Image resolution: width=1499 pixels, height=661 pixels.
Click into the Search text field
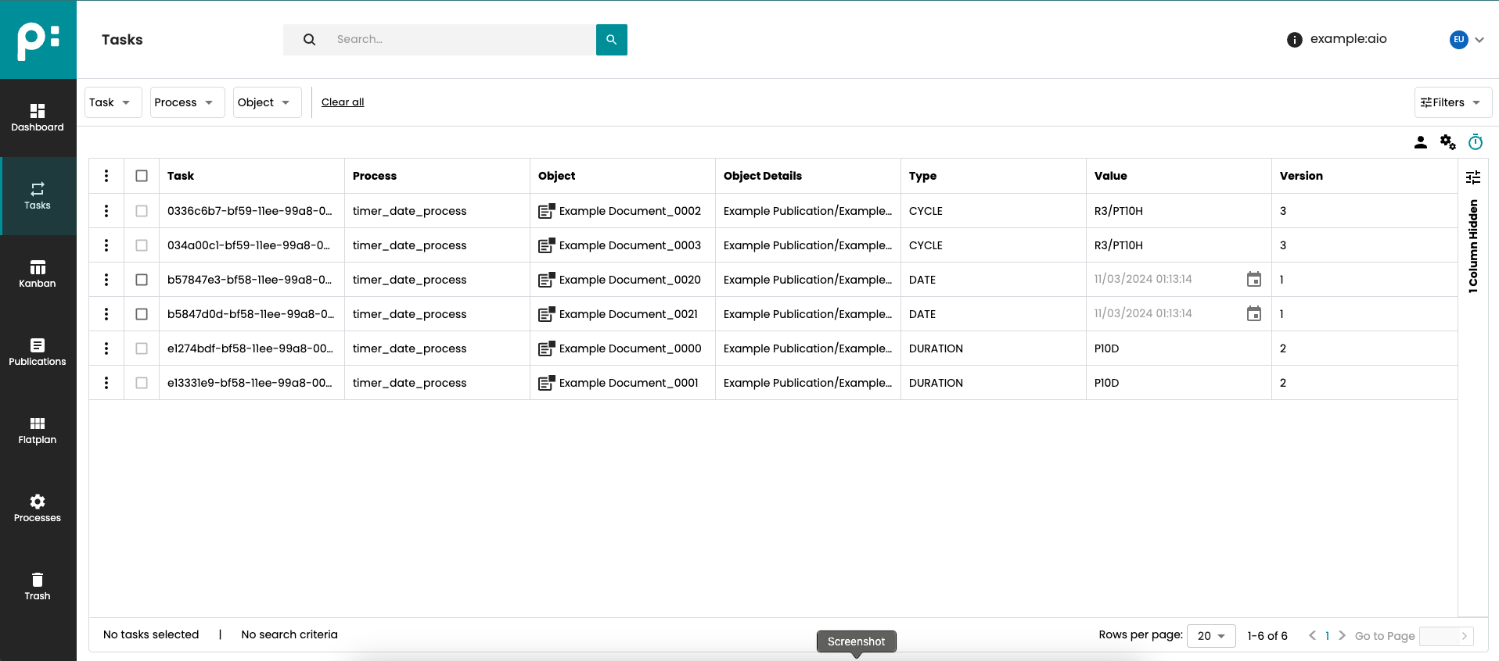(x=462, y=40)
